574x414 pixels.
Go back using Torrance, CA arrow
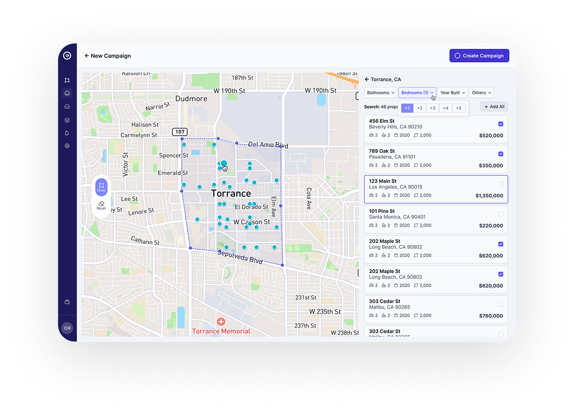[367, 79]
